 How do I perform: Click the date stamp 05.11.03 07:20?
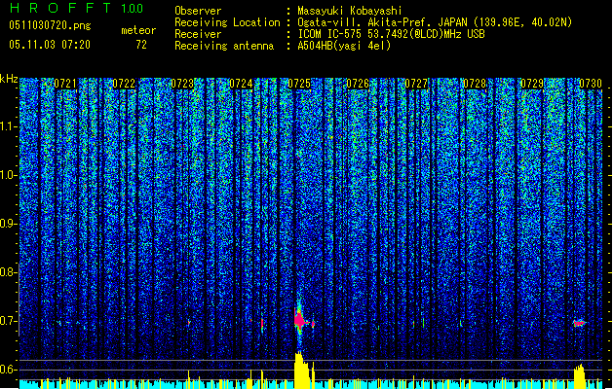(50, 45)
